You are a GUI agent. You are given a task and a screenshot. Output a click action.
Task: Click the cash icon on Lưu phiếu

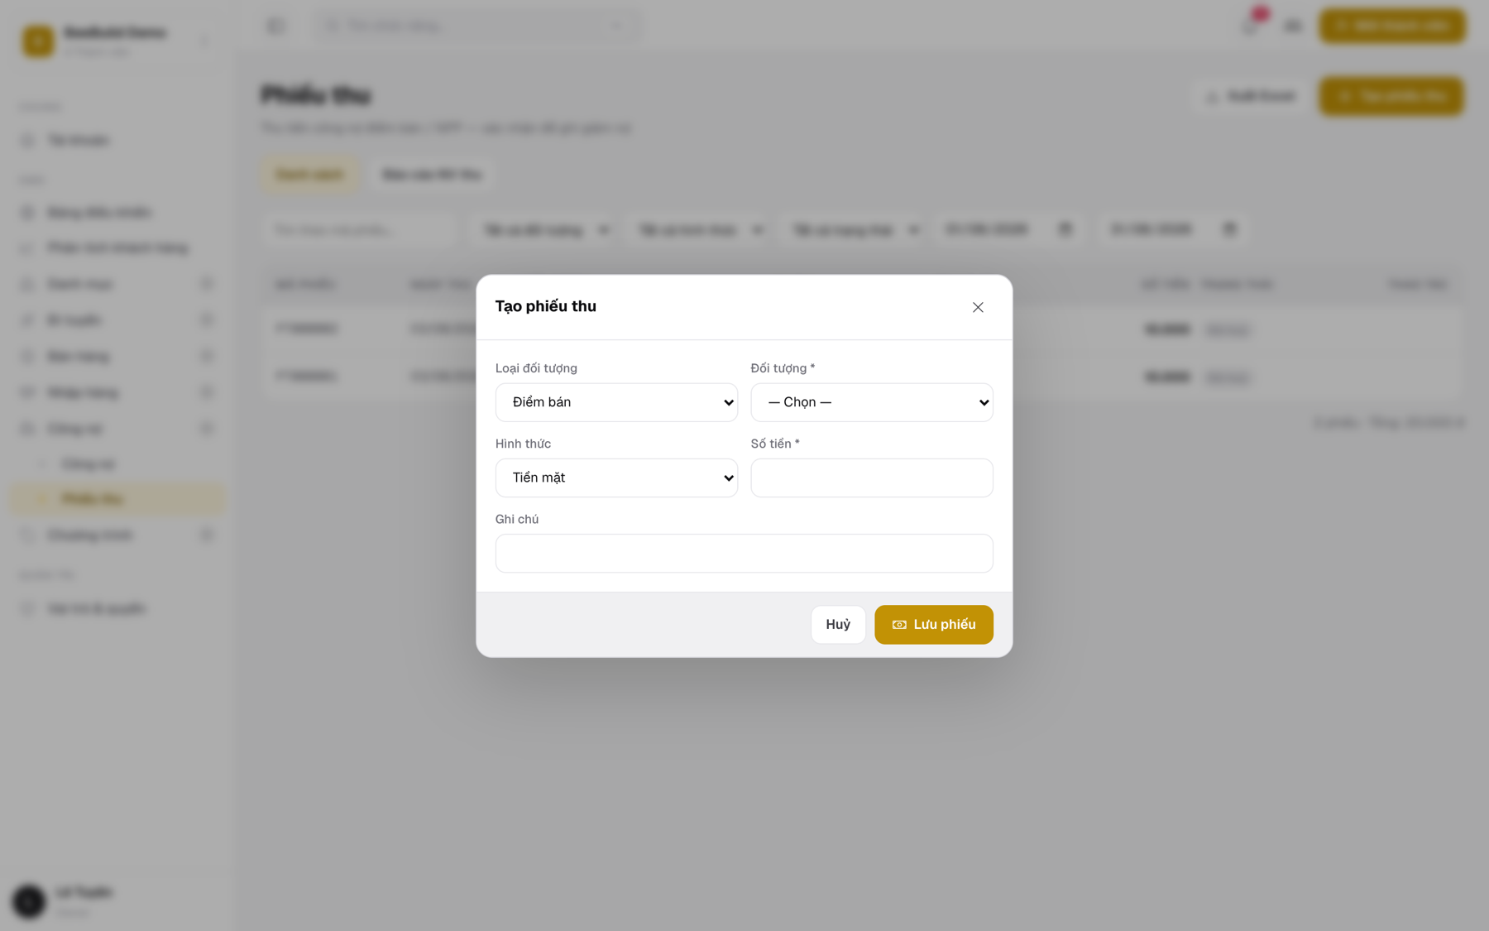pyautogui.click(x=899, y=625)
